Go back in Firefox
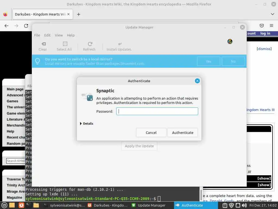This screenshot has height=209, width=278. (x=7, y=26)
